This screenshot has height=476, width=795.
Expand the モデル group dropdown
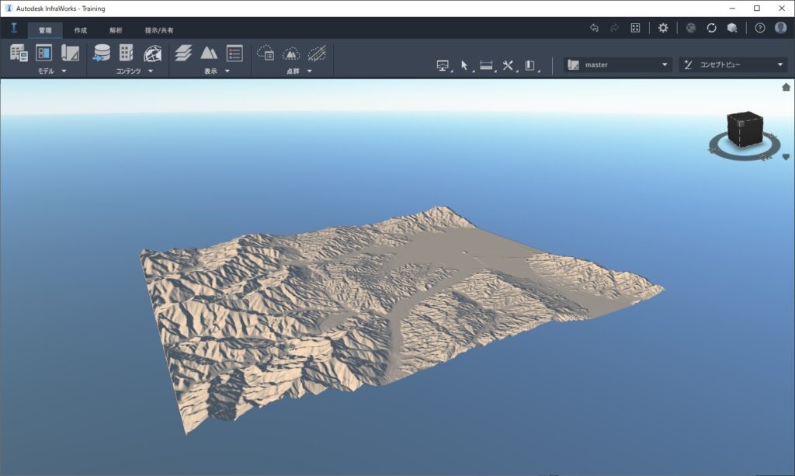(64, 71)
